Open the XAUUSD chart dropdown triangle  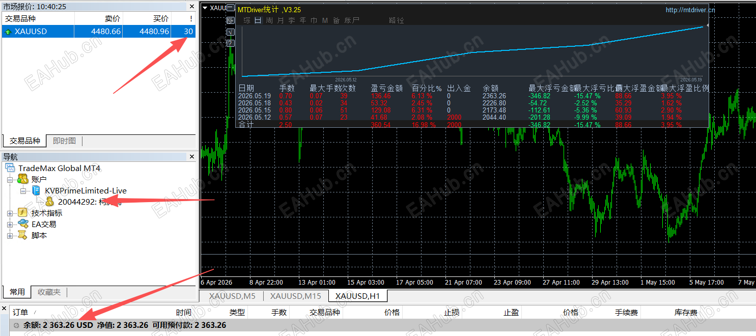(x=205, y=8)
